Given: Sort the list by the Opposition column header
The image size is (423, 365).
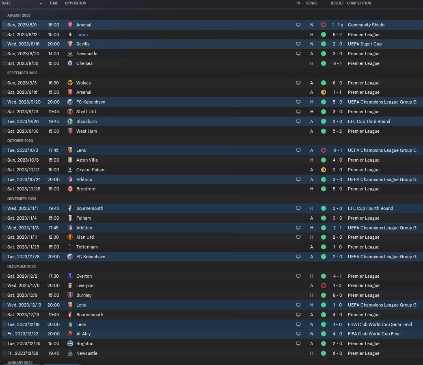Looking at the screenshot, I should (76, 3).
